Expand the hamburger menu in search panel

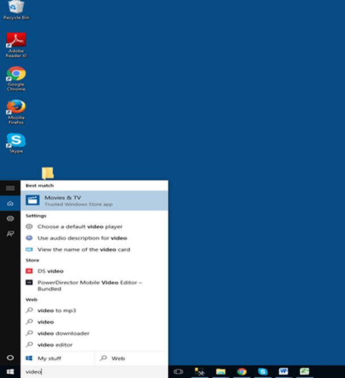tap(10, 188)
